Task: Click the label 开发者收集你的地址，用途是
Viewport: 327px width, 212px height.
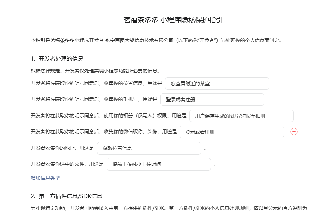Action: point(62,148)
